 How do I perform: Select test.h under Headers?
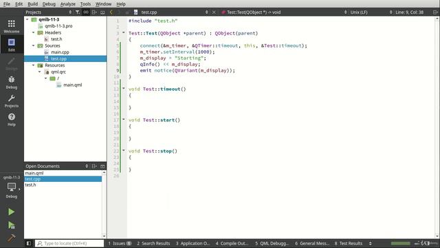56,39
